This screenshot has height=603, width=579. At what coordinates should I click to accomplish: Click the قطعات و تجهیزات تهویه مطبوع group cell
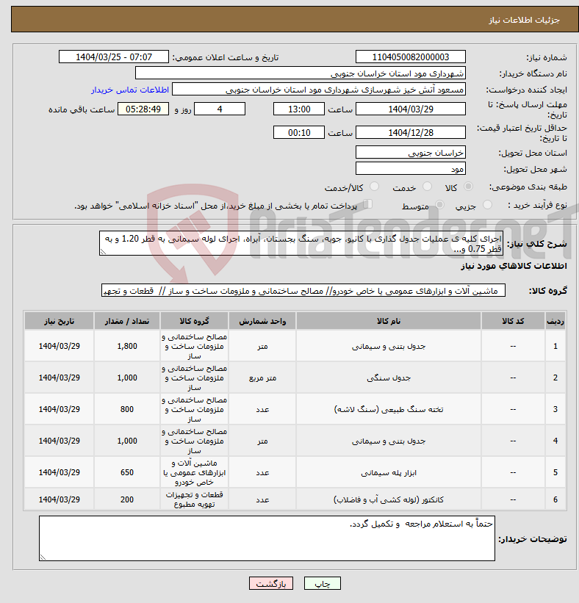194,499
